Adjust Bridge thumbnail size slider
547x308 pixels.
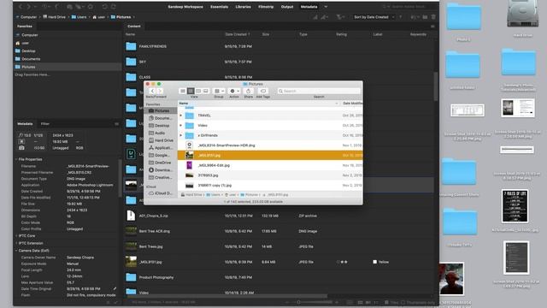[298, 302]
